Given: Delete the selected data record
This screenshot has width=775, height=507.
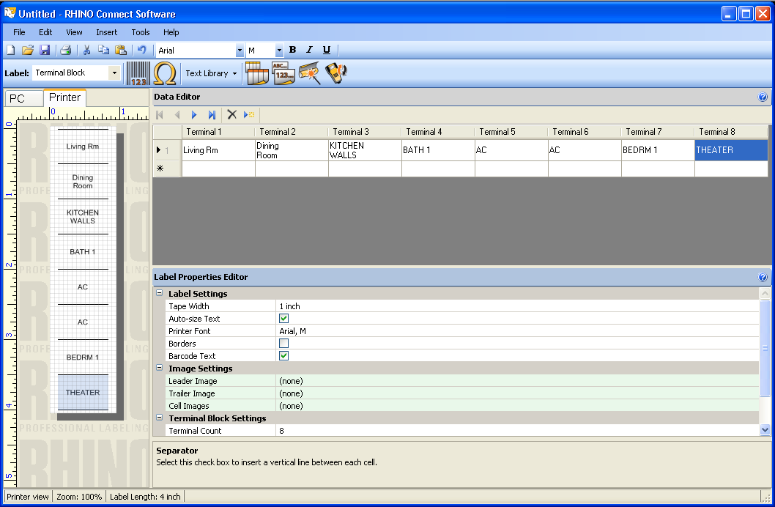Looking at the screenshot, I should (231, 114).
